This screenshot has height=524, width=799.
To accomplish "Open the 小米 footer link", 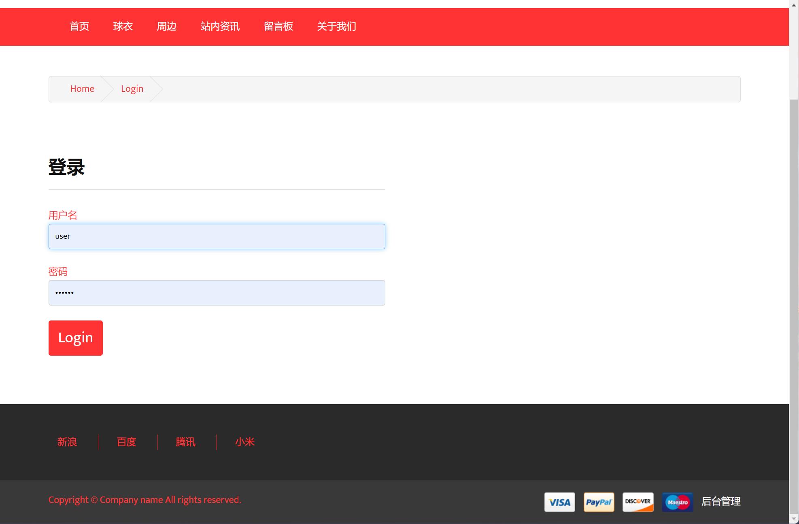I will (x=244, y=442).
